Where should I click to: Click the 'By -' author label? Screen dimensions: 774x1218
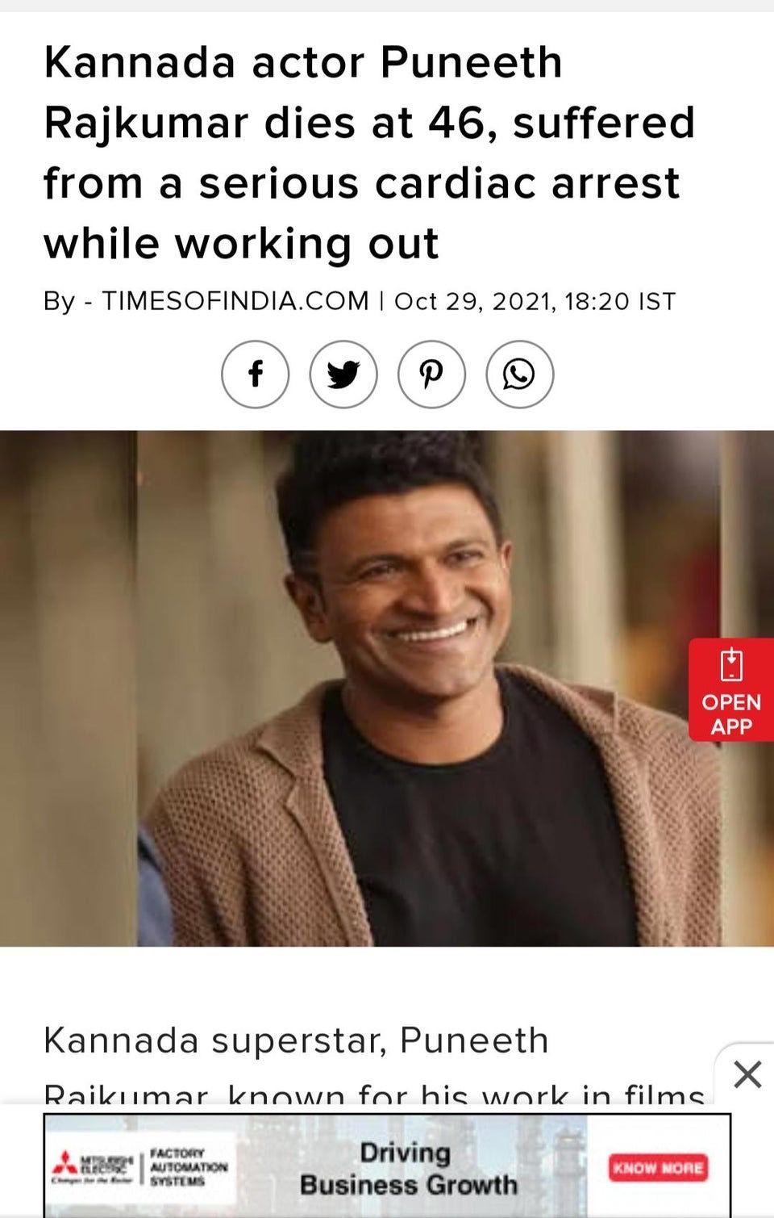(x=69, y=301)
